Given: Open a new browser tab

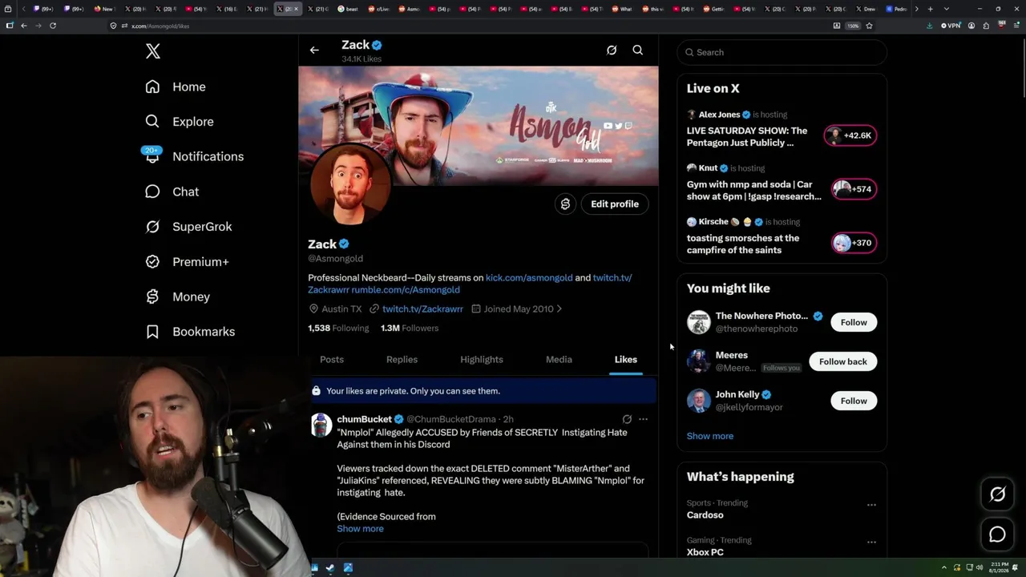Looking at the screenshot, I should (930, 9).
